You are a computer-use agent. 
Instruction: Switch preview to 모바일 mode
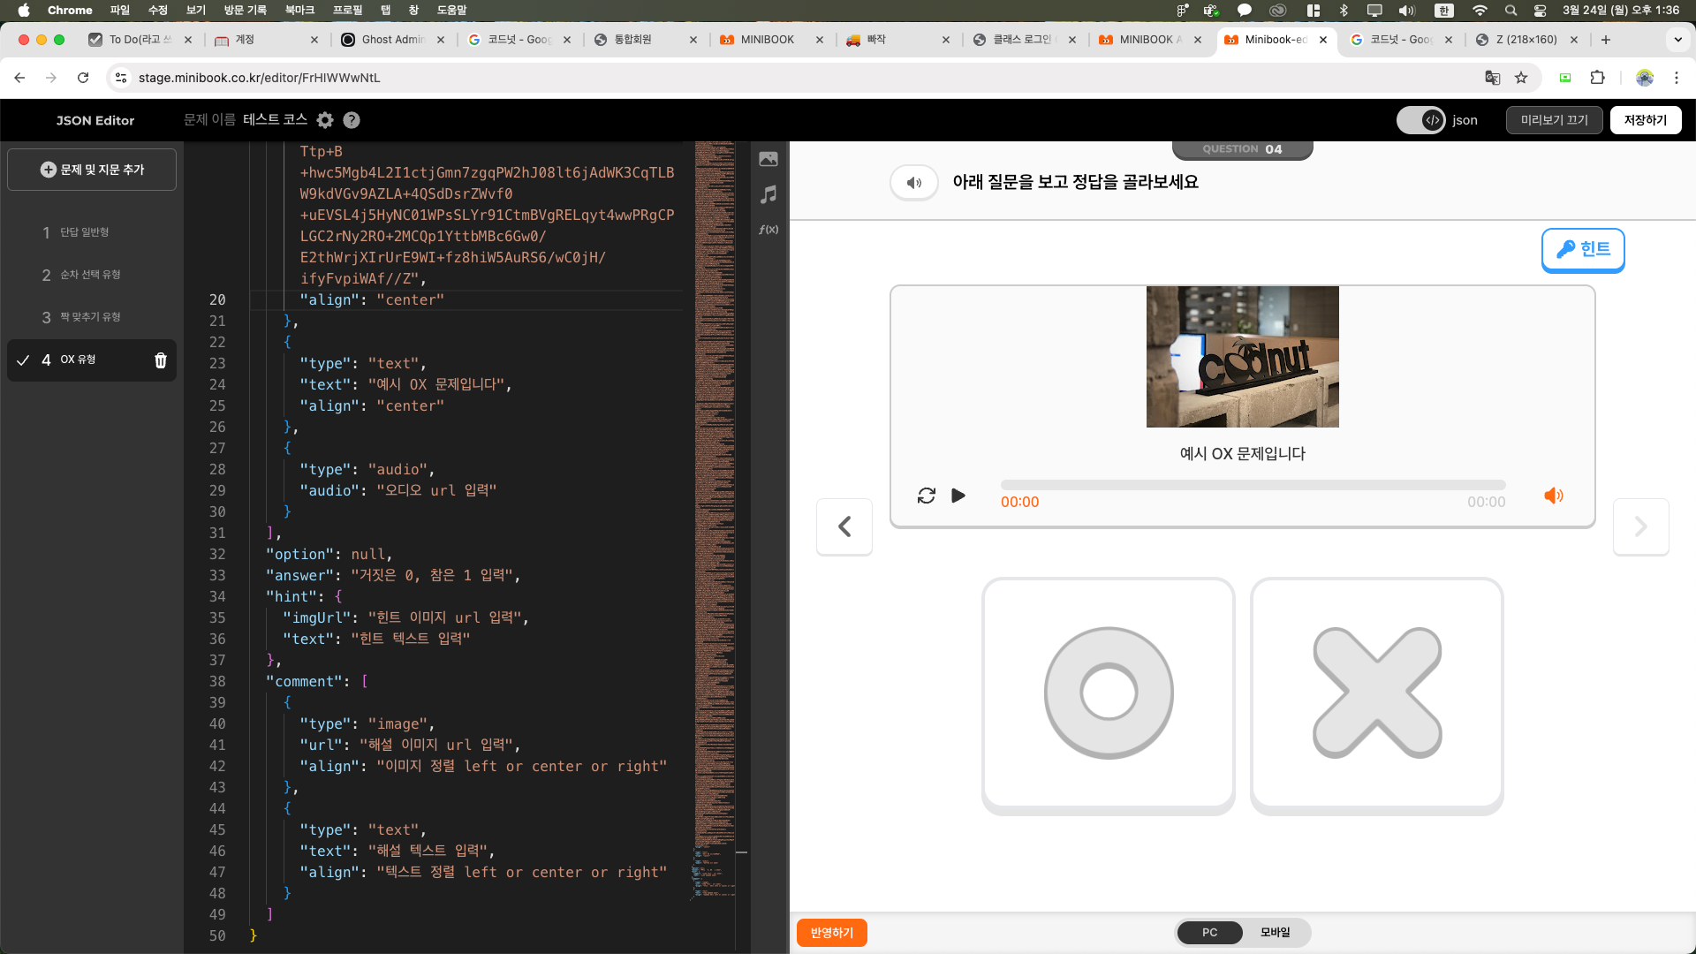[1275, 933]
